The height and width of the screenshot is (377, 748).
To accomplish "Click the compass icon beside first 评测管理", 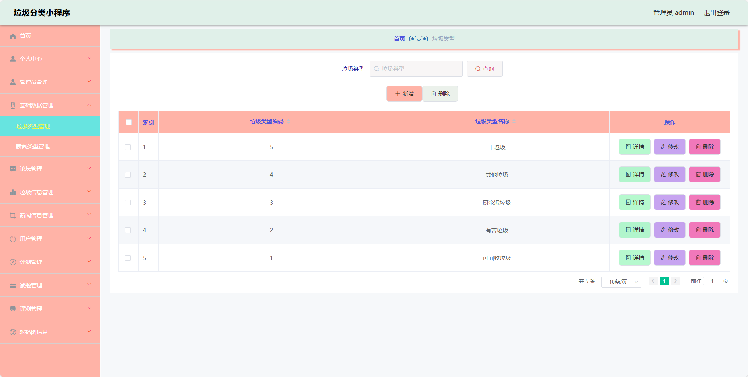I will click(13, 262).
